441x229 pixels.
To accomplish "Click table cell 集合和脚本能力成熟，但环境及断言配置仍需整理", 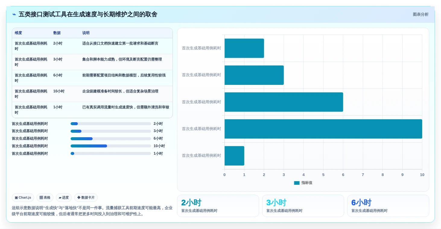I will tap(122, 59).
